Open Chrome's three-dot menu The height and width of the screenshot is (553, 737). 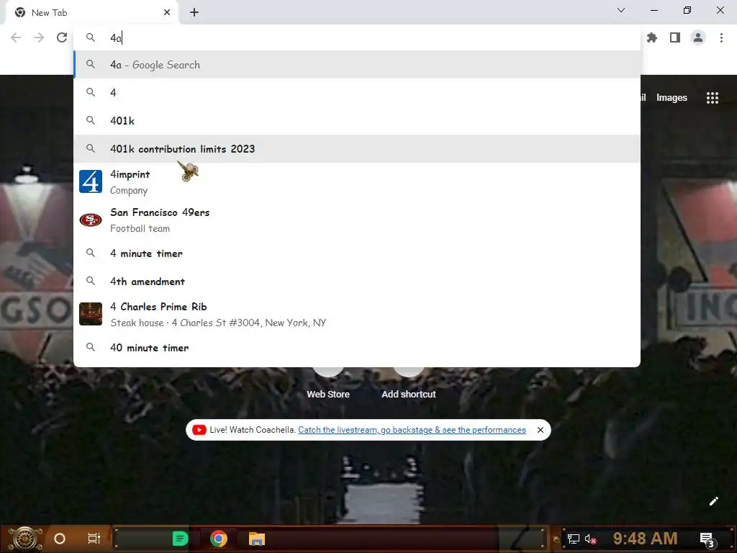(721, 37)
